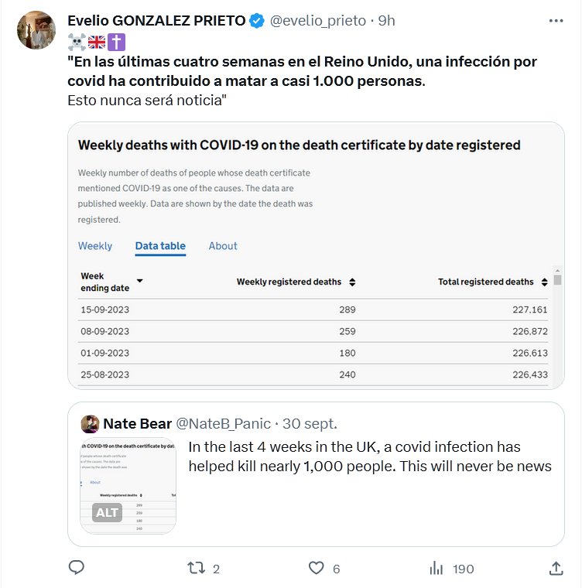Click the blue verified badge

pyautogui.click(x=256, y=21)
